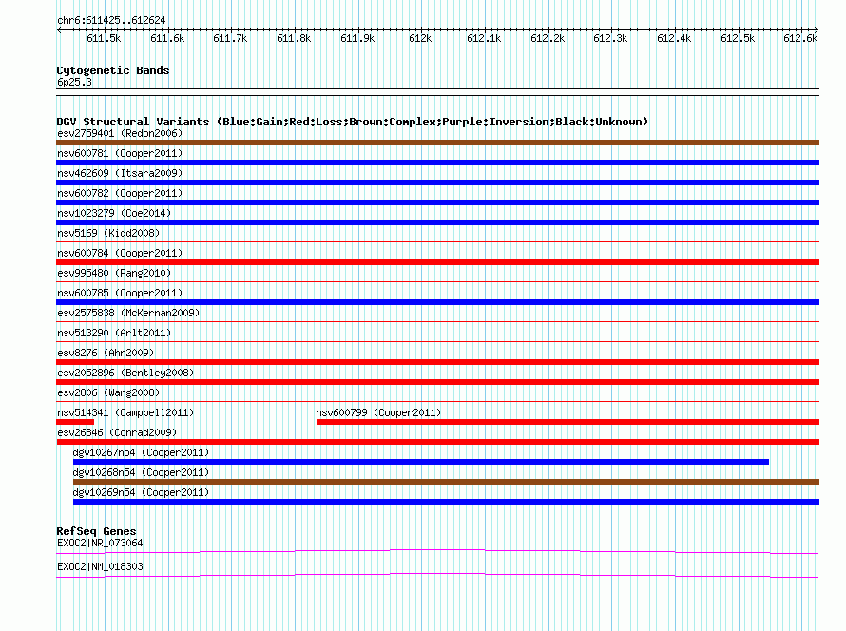Click the 6p25.3 band label
The height and width of the screenshot is (631, 846).
[74, 82]
